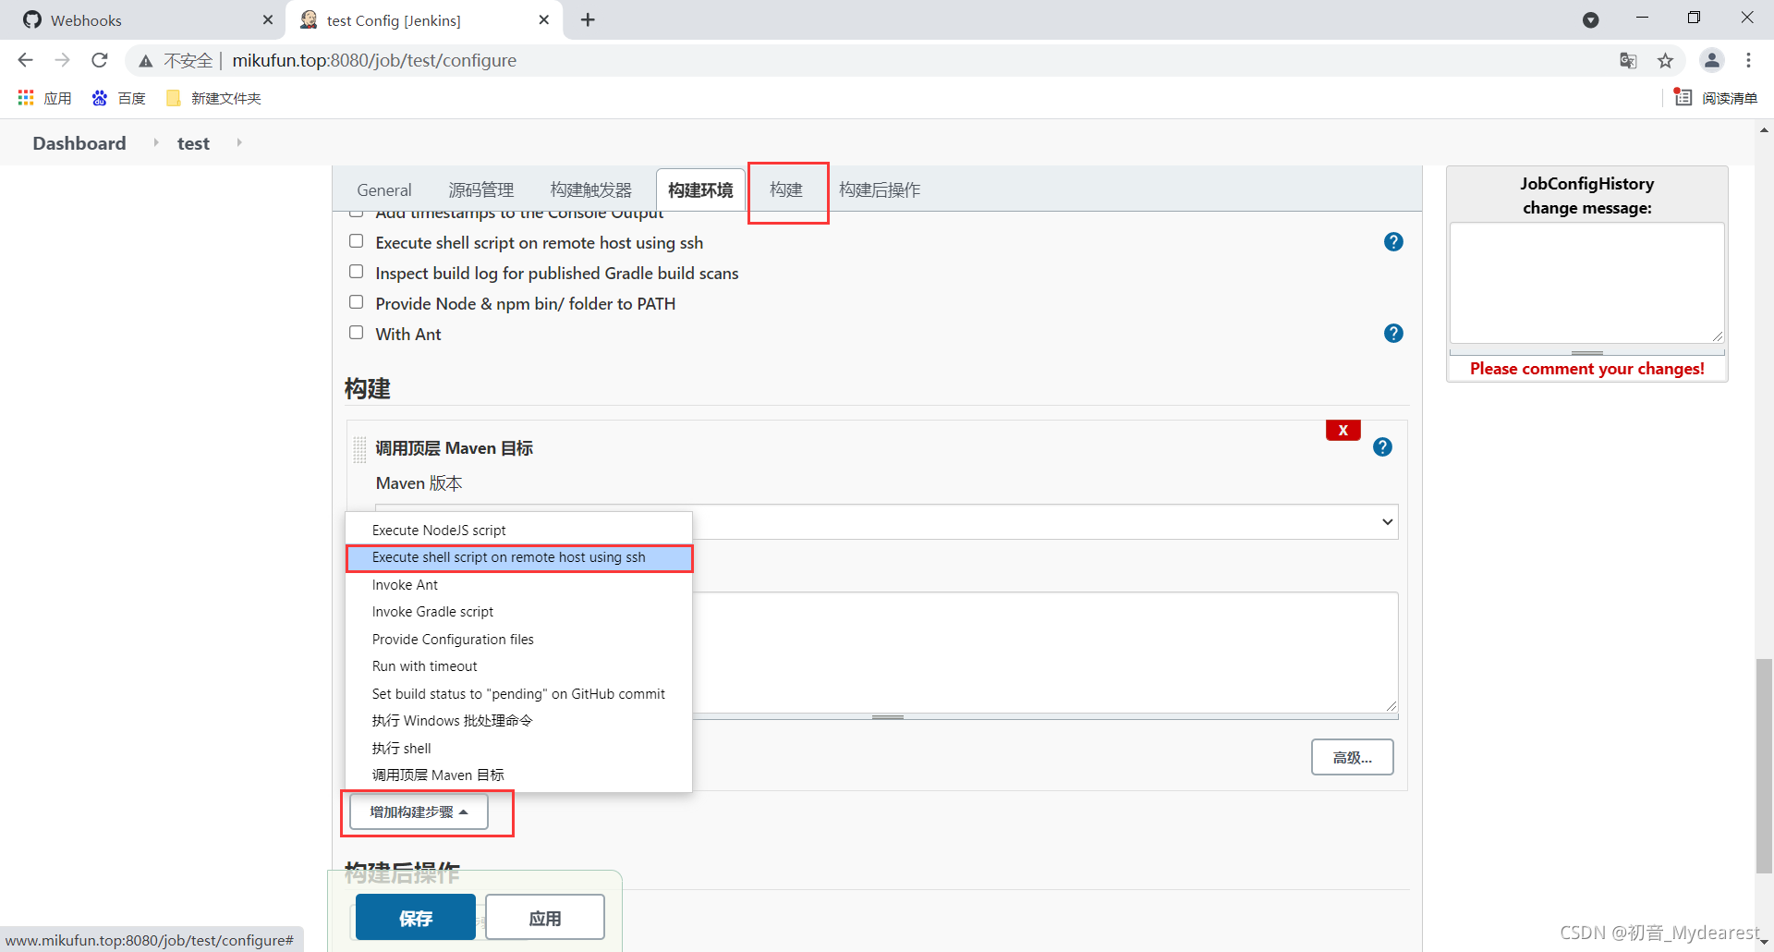The image size is (1774, 952).
Task: Select Invoke Ant from the menu
Action: point(518,585)
